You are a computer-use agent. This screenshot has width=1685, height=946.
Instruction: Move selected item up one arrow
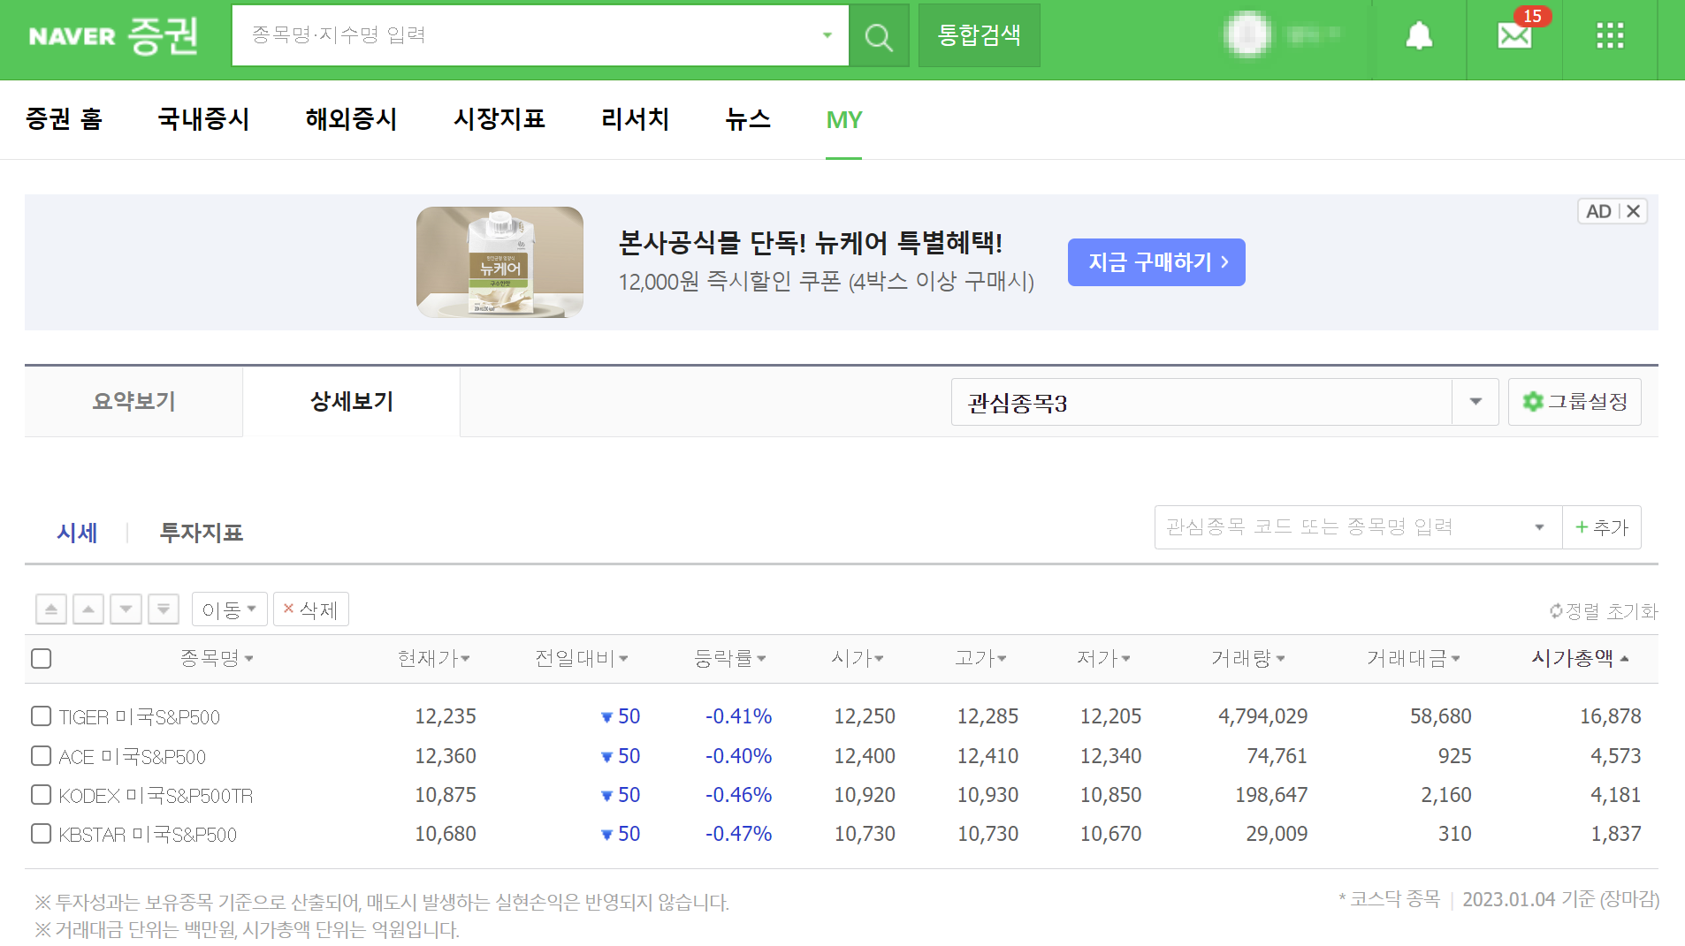click(88, 609)
